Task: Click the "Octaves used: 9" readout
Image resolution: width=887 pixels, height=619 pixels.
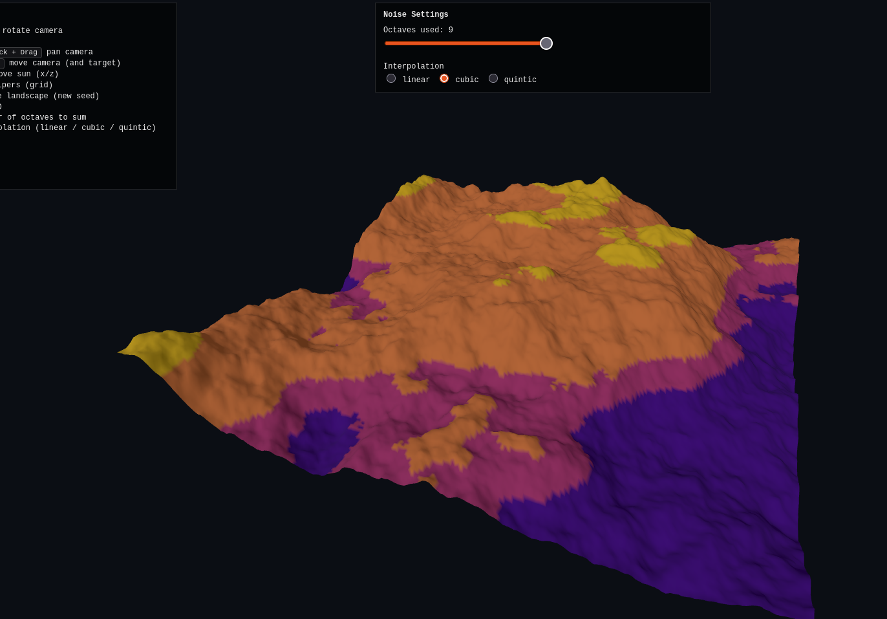Action: click(x=418, y=30)
